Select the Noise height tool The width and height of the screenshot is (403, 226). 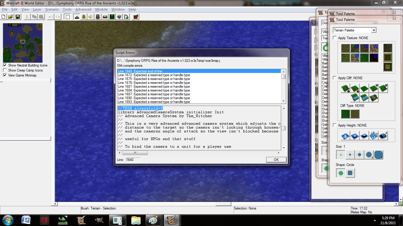pos(373,136)
